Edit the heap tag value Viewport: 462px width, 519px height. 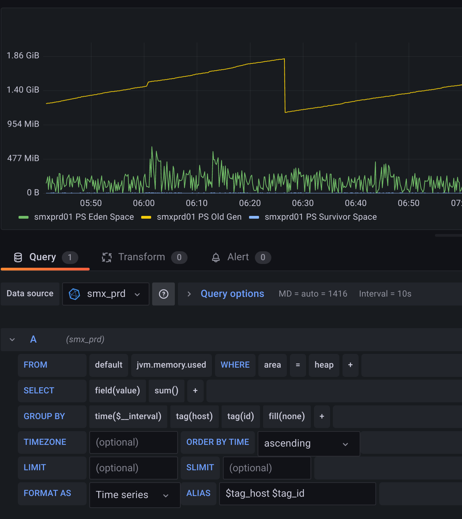coord(324,365)
